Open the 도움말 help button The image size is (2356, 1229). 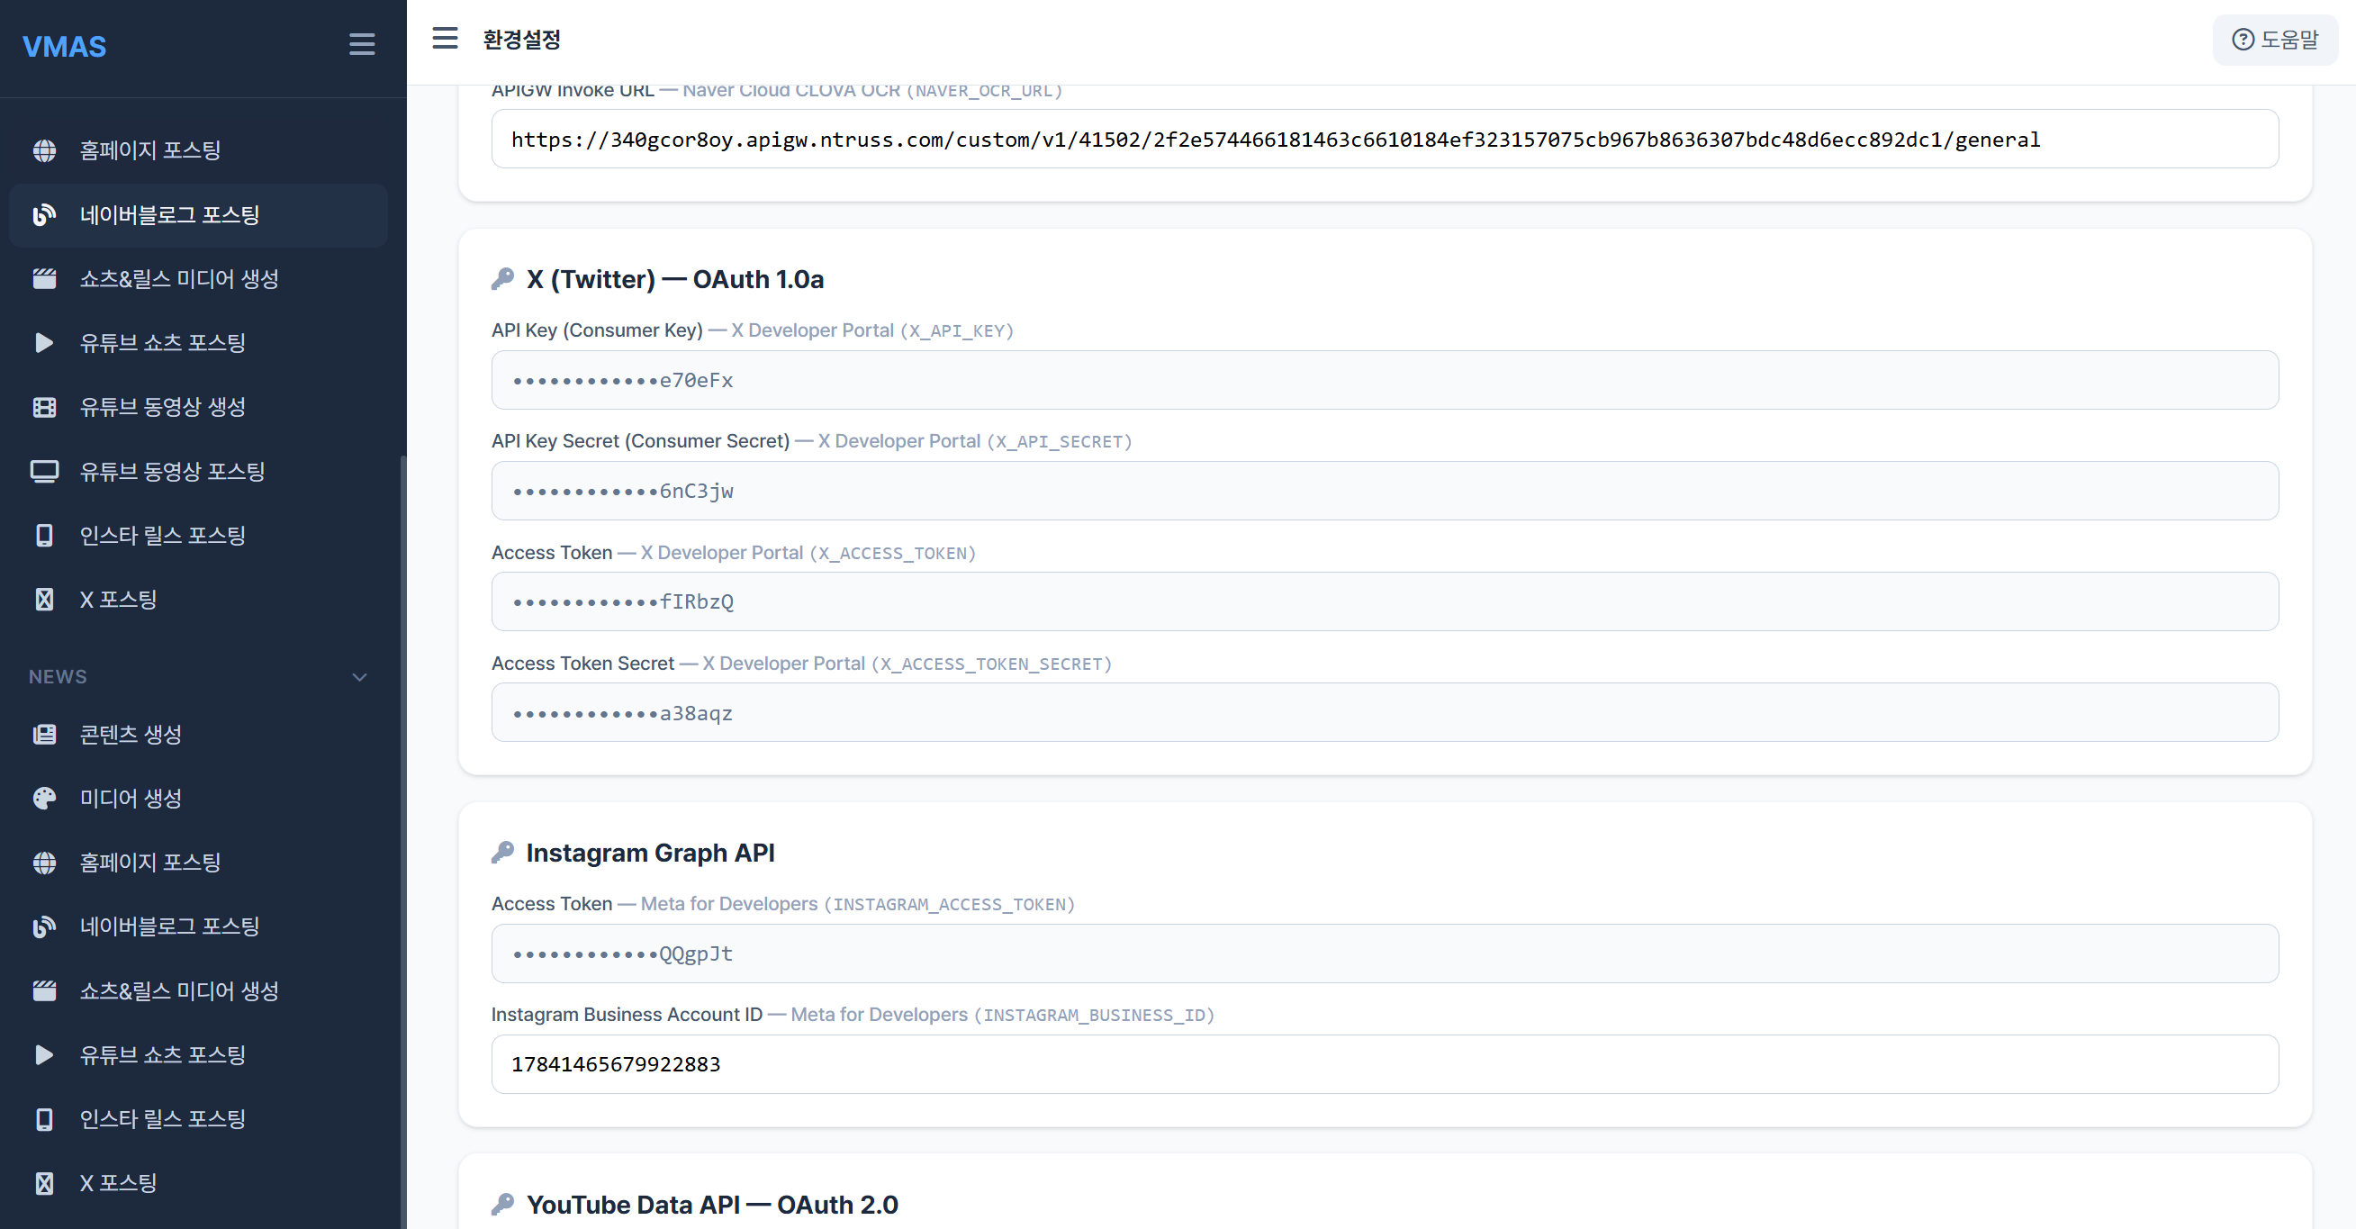[2276, 40]
